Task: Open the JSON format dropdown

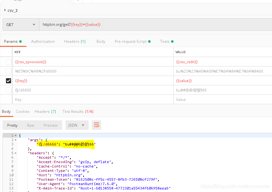Action: [x=77, y=125]
